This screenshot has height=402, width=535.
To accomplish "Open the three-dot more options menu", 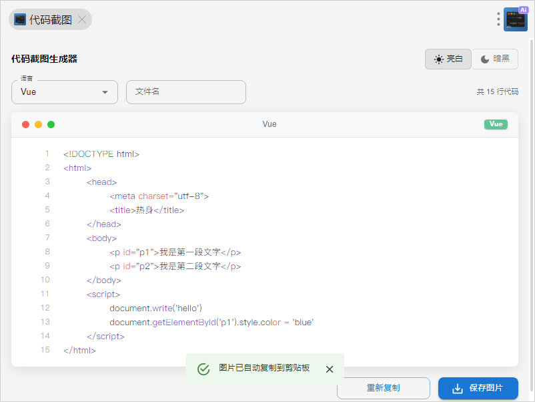I will 498,19.
